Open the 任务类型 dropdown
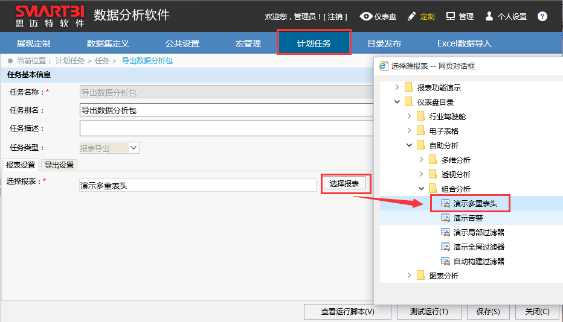Screen dimensions: 563x322 pos(134,148)
